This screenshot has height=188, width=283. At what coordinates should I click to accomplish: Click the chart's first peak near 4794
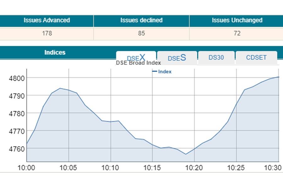click(60, 88)
